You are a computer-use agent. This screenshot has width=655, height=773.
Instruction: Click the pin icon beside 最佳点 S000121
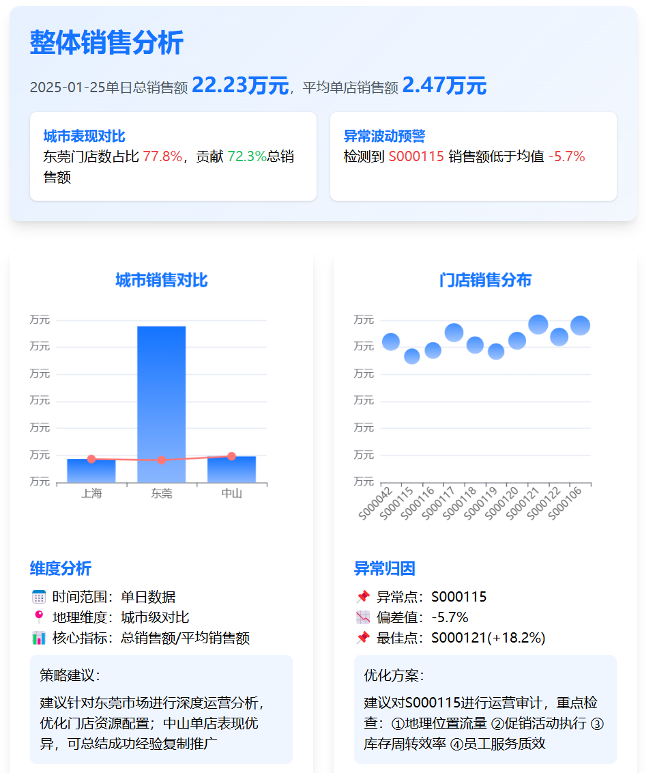tap(362, 638)
